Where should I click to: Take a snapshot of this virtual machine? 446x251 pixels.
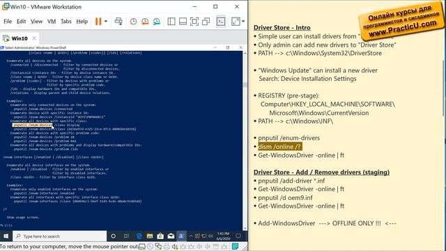pyautogui.click(x=133, y=22)
